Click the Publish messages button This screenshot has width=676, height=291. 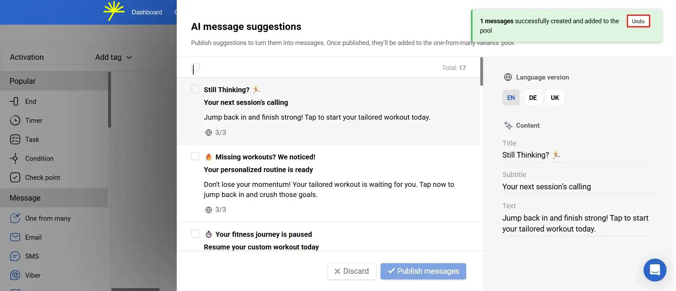pyautogui.click(x=423, y=271)
